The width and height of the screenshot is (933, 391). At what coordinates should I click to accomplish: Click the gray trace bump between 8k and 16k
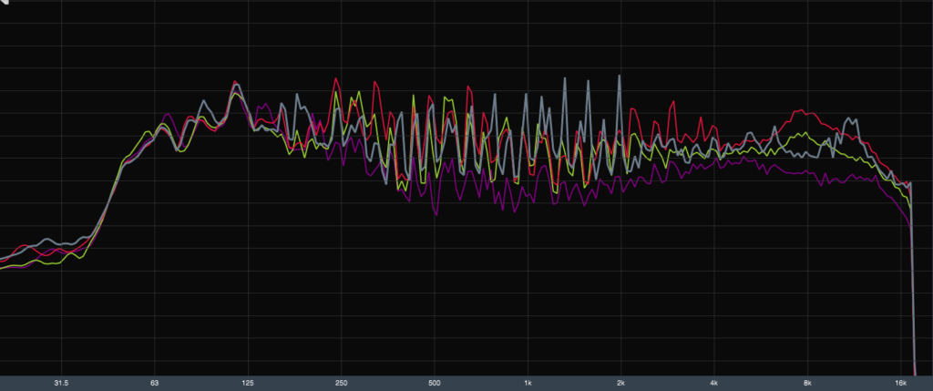click(852, 119)
